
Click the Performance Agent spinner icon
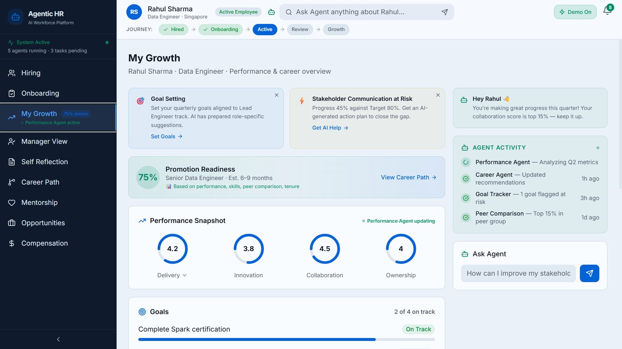click(x=466, y=162)
